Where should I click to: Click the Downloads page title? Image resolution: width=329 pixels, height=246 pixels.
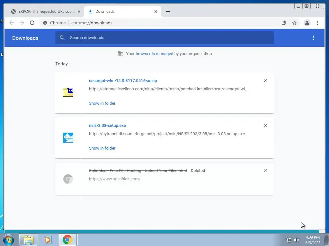point(25,38)
